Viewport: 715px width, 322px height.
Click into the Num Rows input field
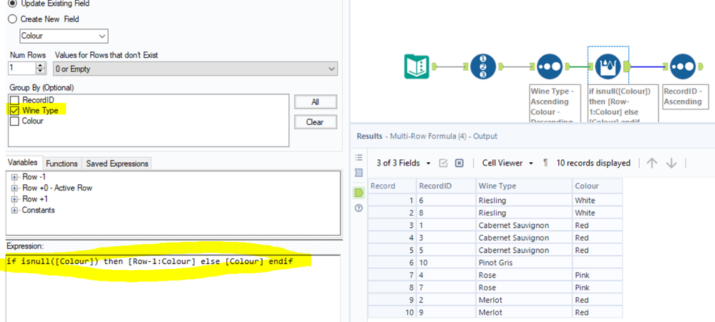tap(22, 69)
